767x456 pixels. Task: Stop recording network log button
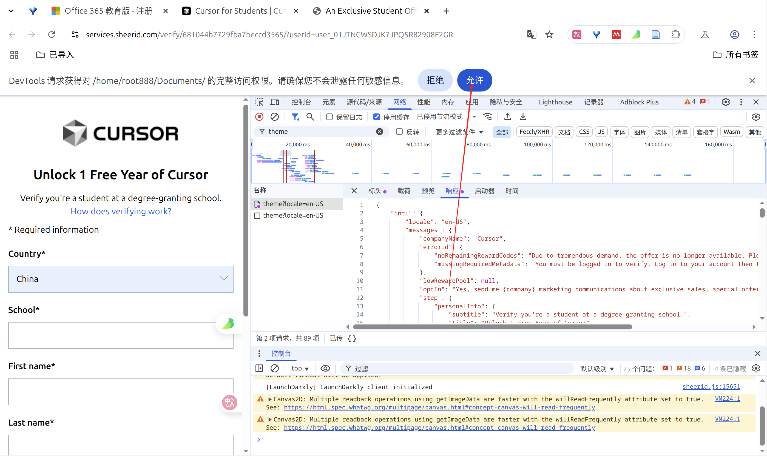click(x=259, y=117)
